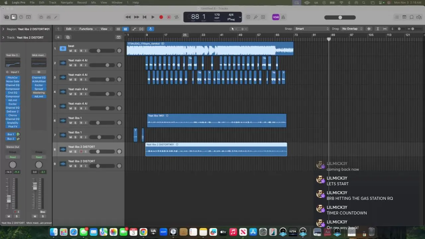Screen dimensions: 425x239
Task: Expand the Track inspector disclosure triangle
Action: pyautogui.click(x=3, y=37)
